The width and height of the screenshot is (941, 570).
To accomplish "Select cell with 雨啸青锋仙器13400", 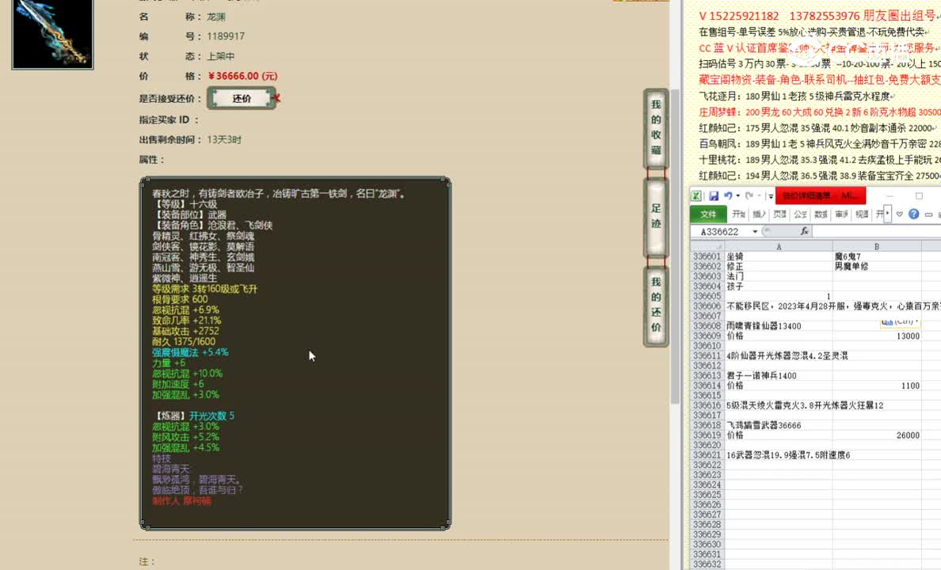I will [779, 326].
